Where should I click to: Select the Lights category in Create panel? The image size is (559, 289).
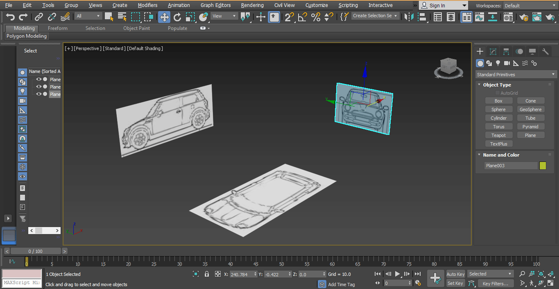[x=498, y=63]
